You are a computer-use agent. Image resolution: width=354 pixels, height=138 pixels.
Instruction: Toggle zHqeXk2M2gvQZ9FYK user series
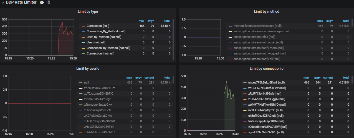click(x=99, y=127)
